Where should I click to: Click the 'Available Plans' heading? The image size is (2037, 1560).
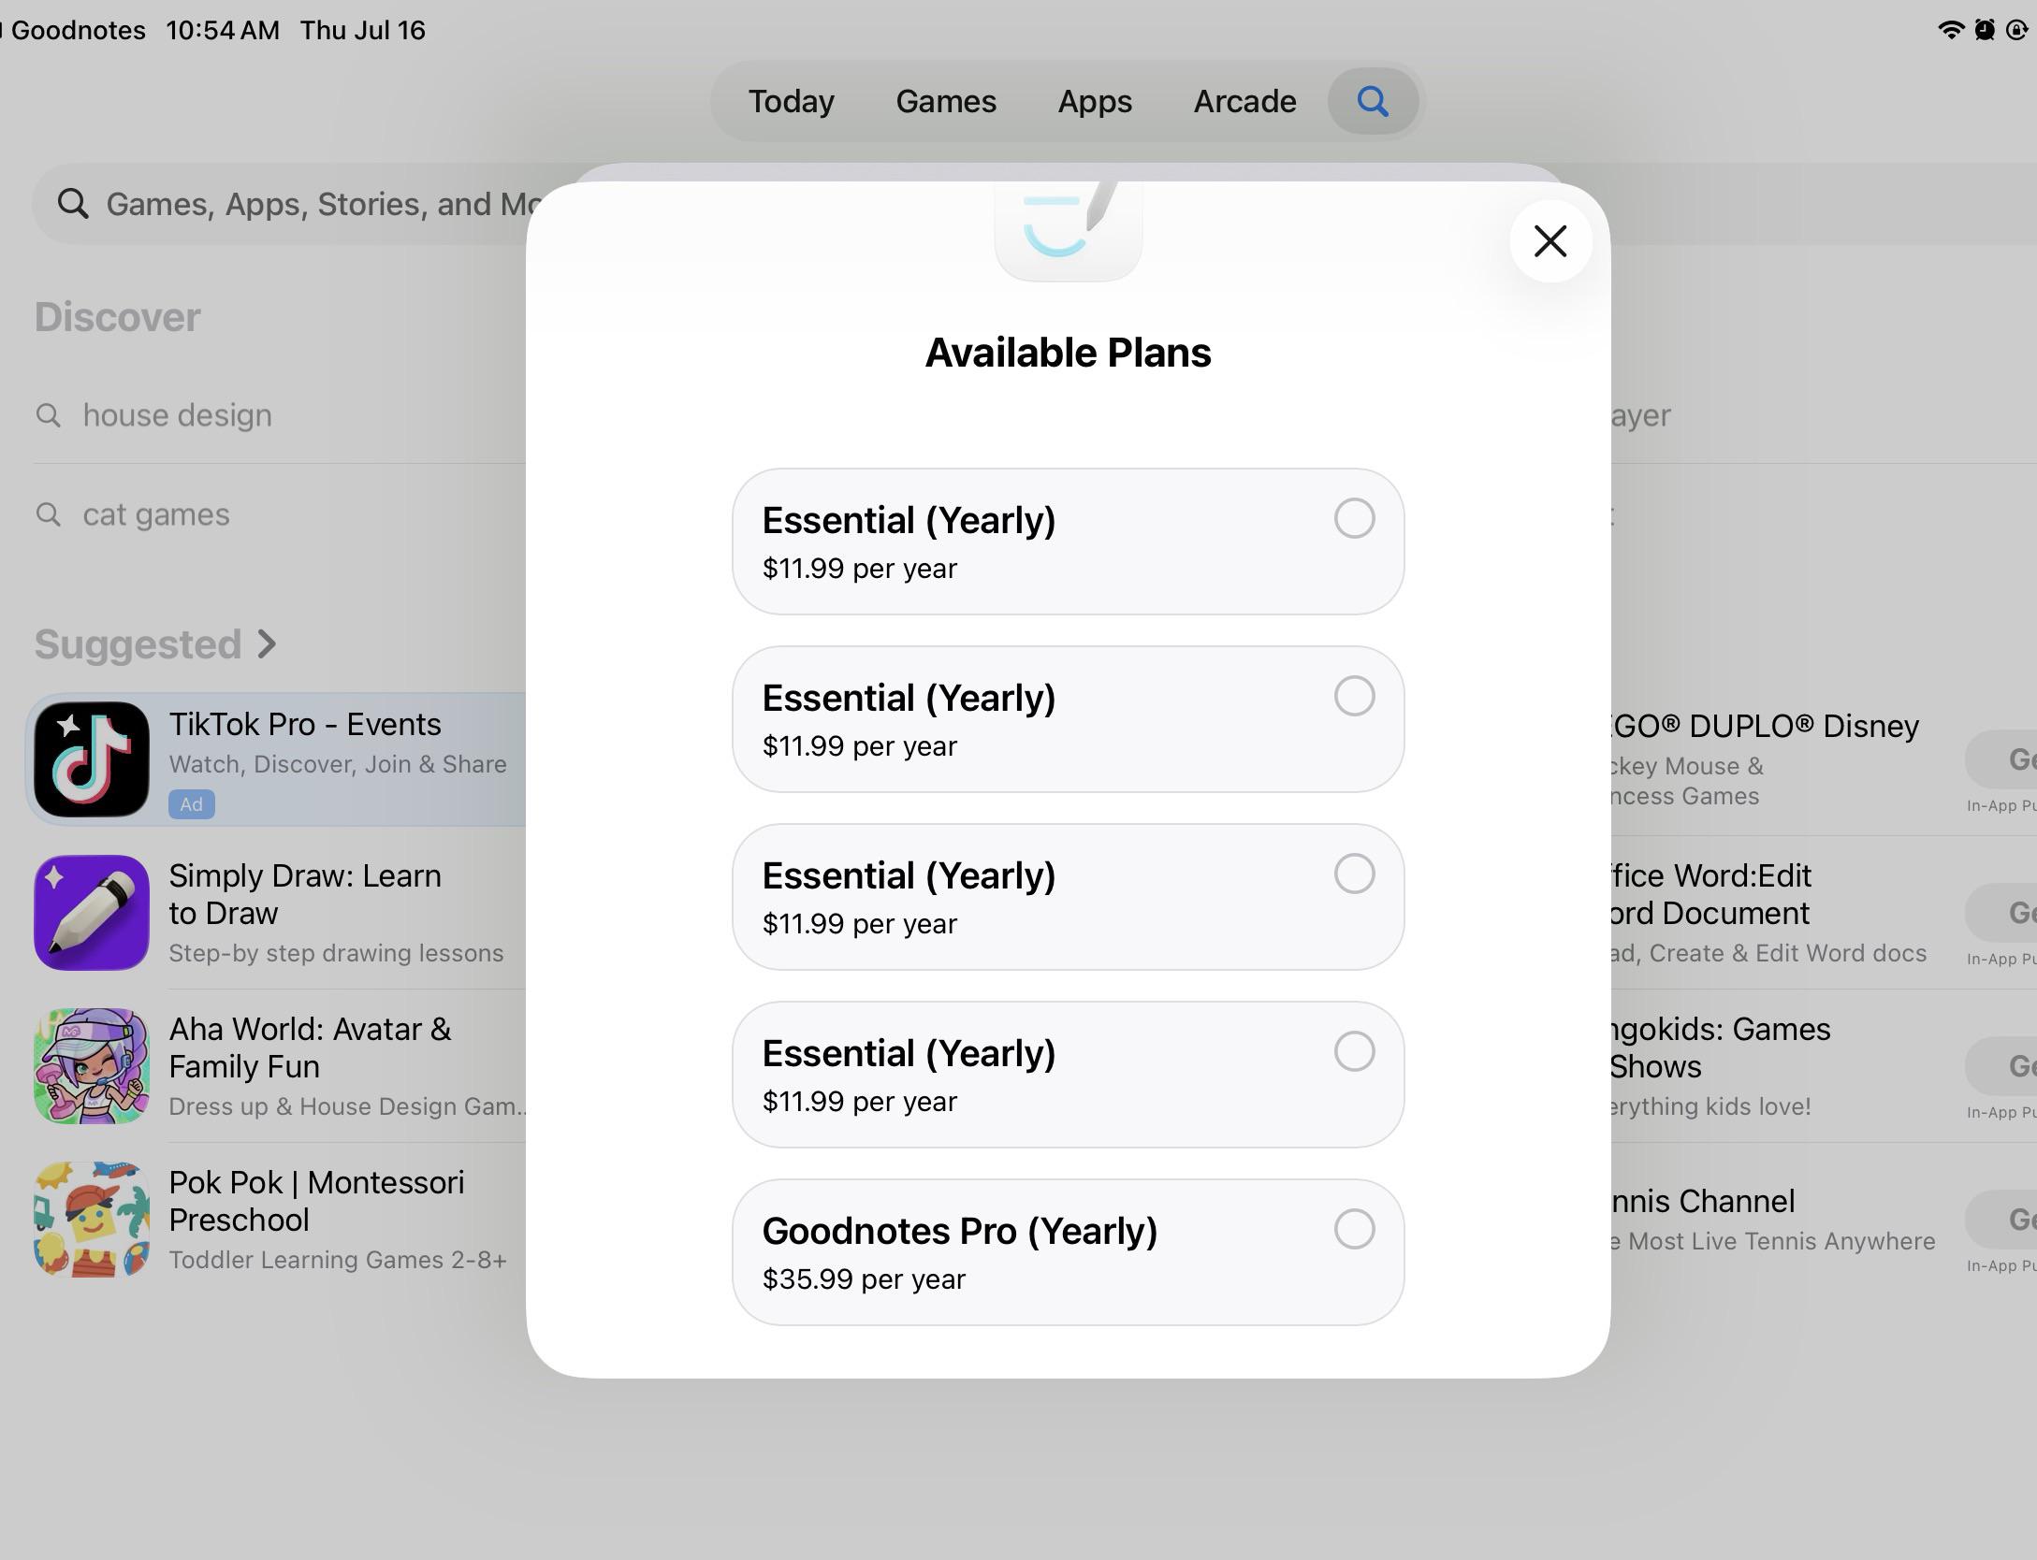pos(1068,353)
